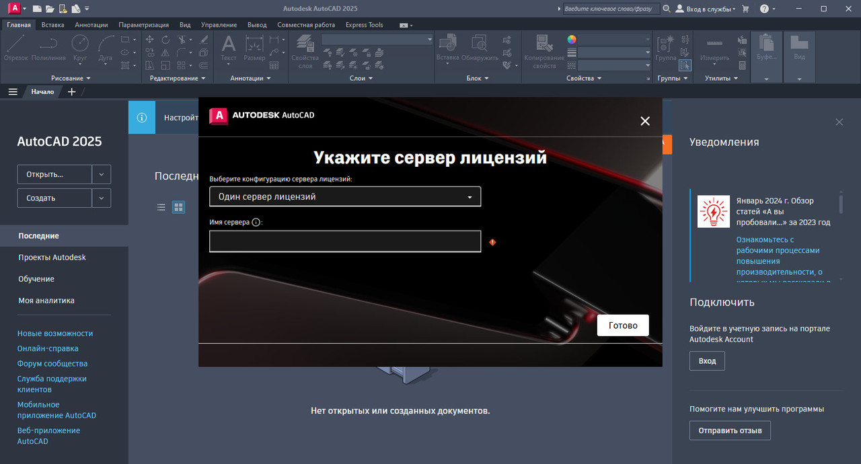Expand the dropdown arrow next to Открыть
This screenshot has width=861, height=464.
tap(101, 174)
